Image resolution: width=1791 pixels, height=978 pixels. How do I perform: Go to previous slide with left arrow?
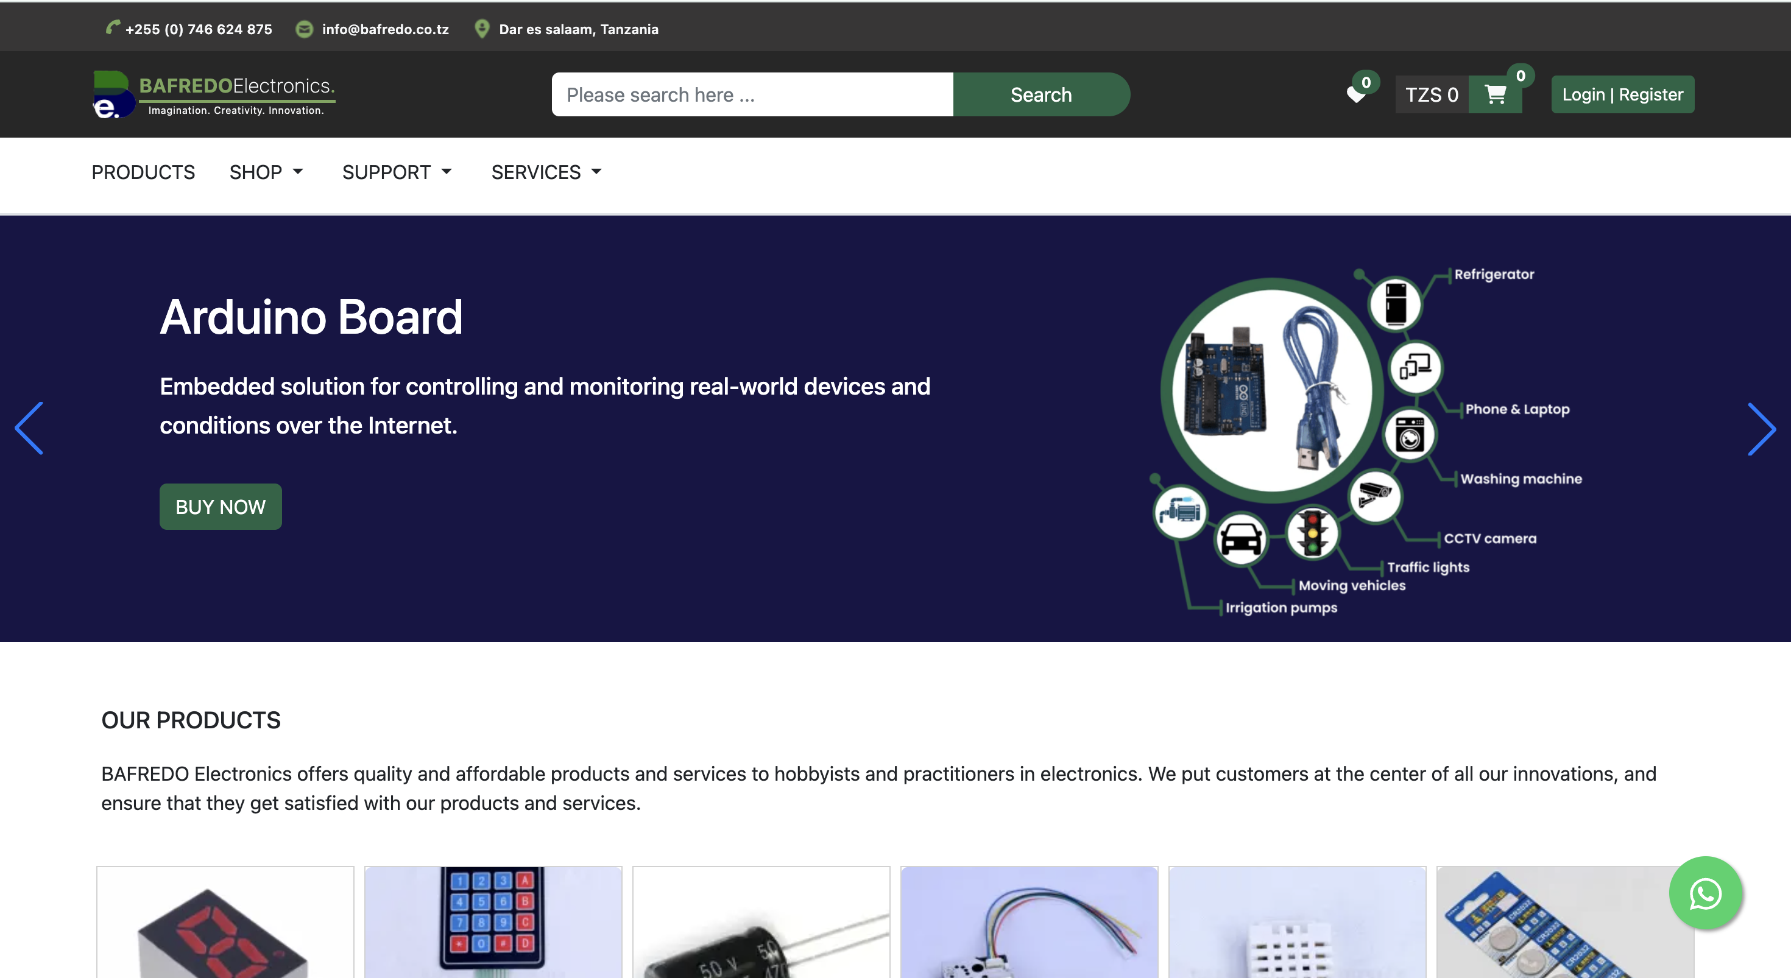(29, 428)
